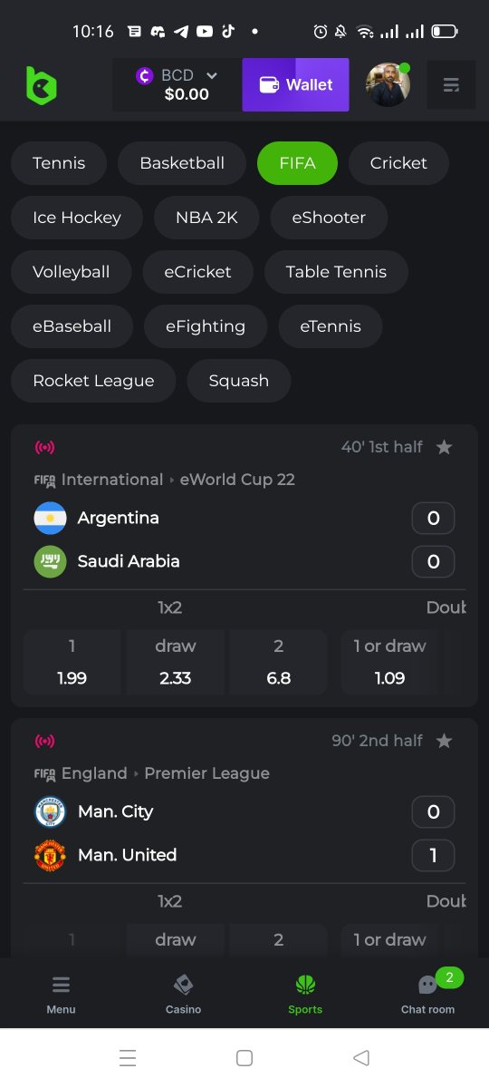The width and height of the screenshot is (489, 1088).
Task: Select the Cricket category tab
Action: 398,163
